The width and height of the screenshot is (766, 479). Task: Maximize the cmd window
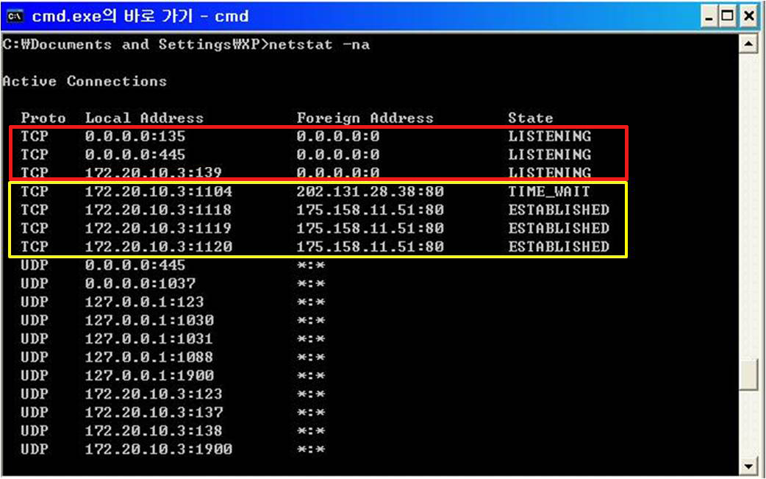[x=729, y=16]
